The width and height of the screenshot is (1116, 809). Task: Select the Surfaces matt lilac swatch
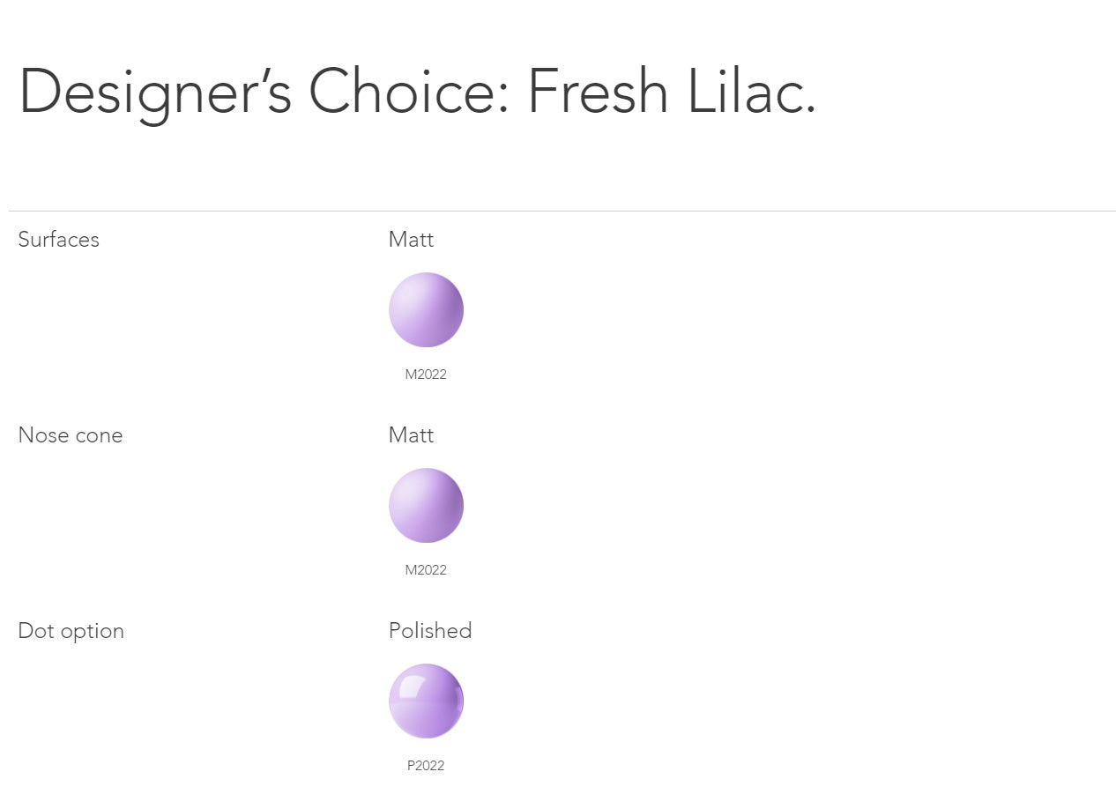[x=426, y=310]
